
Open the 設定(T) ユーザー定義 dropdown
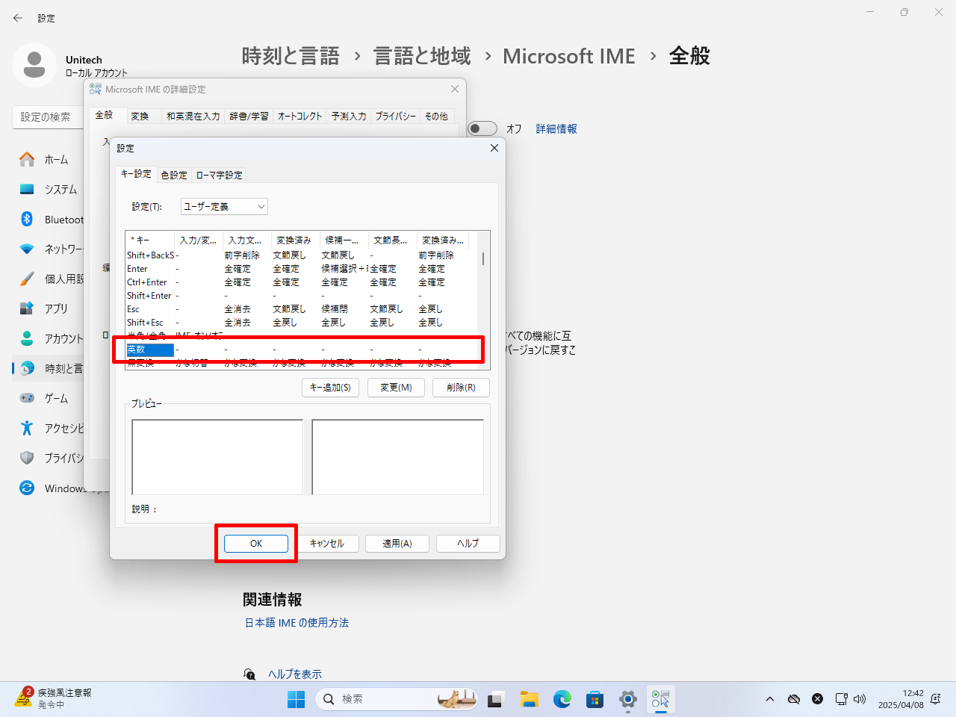pos(224,207)
